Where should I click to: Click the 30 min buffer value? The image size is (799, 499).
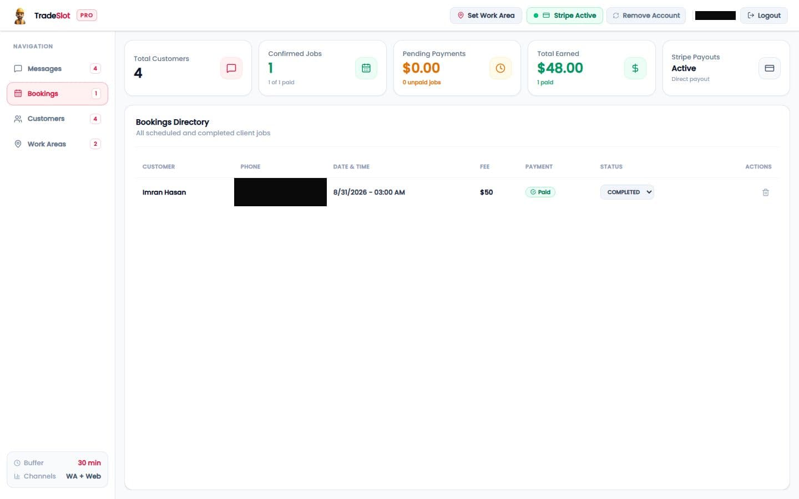point(89,463)
